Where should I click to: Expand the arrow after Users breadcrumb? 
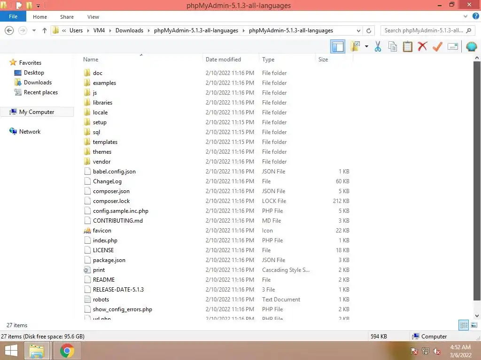coord(88,30)
